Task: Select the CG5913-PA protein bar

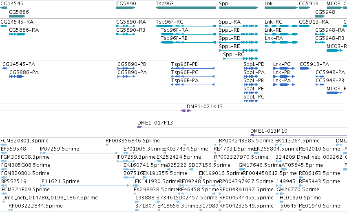Action: (x=305, y=68)
